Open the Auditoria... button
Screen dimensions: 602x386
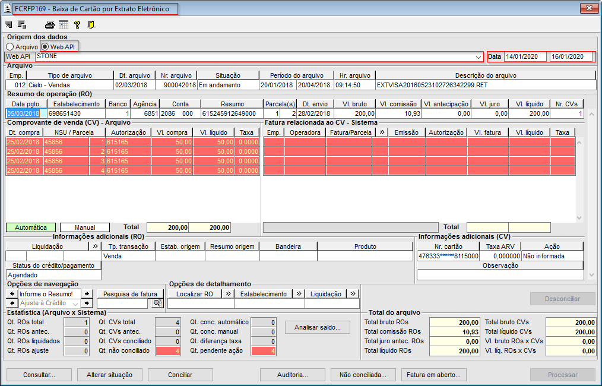[293, 375]
